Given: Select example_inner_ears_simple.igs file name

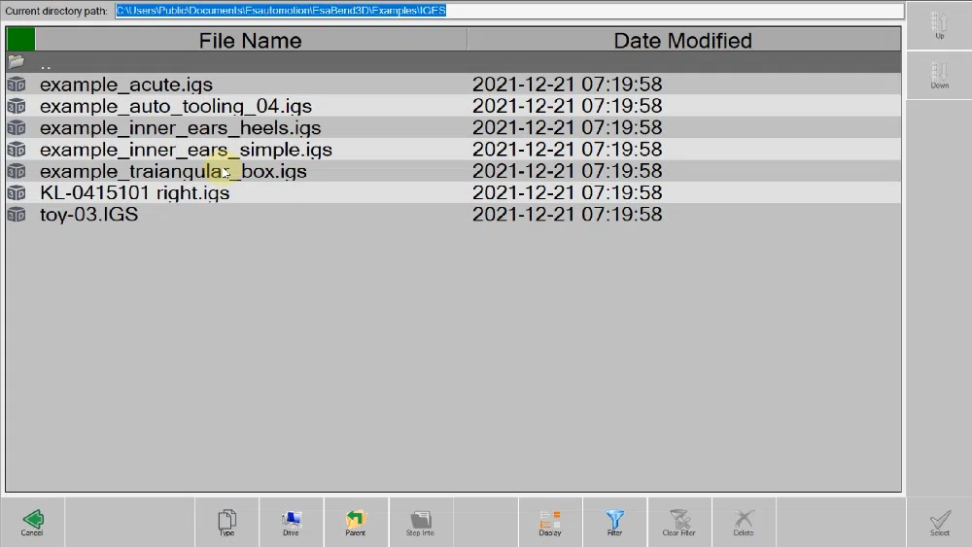Looking at the screenshot, I should (x=186, y=150).
